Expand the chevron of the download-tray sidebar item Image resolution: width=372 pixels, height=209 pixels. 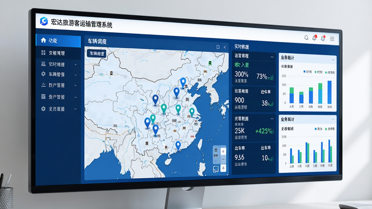pyautogui.click(x=76, y=86)
